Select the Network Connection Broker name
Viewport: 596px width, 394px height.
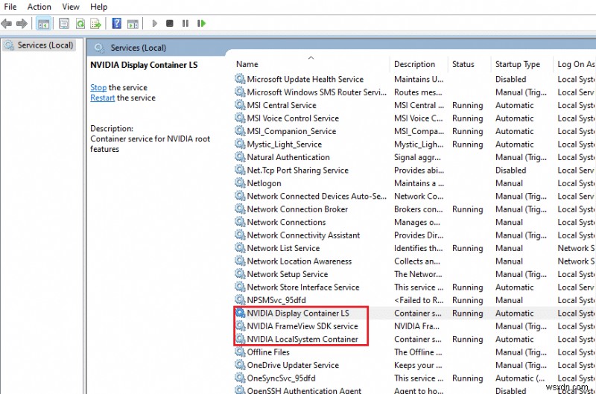(x=297, y=209)
